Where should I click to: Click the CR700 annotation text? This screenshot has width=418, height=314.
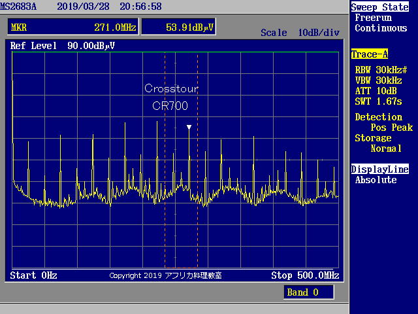click(170, 106)
